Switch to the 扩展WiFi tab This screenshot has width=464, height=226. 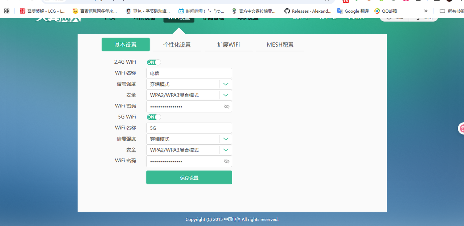coord(229,44)
